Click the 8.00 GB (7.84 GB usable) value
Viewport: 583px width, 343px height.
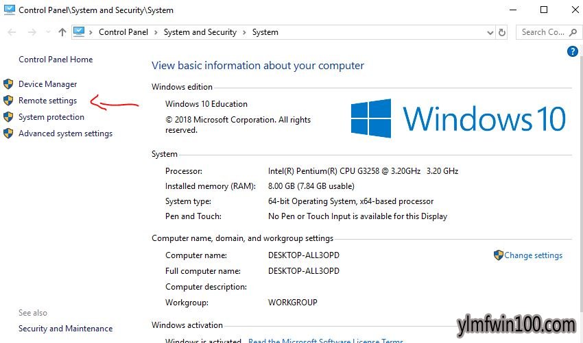(311, 186)
